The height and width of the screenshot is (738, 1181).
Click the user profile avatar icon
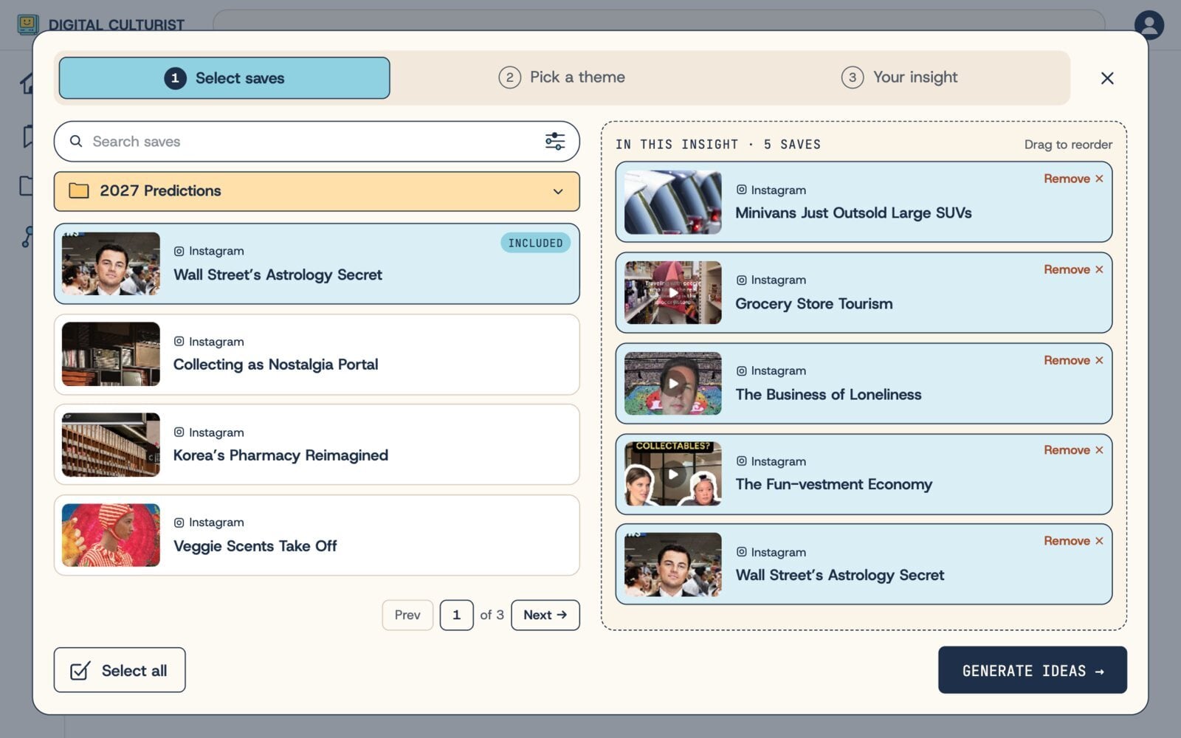pyautogui.click(x=1149, y=25)
